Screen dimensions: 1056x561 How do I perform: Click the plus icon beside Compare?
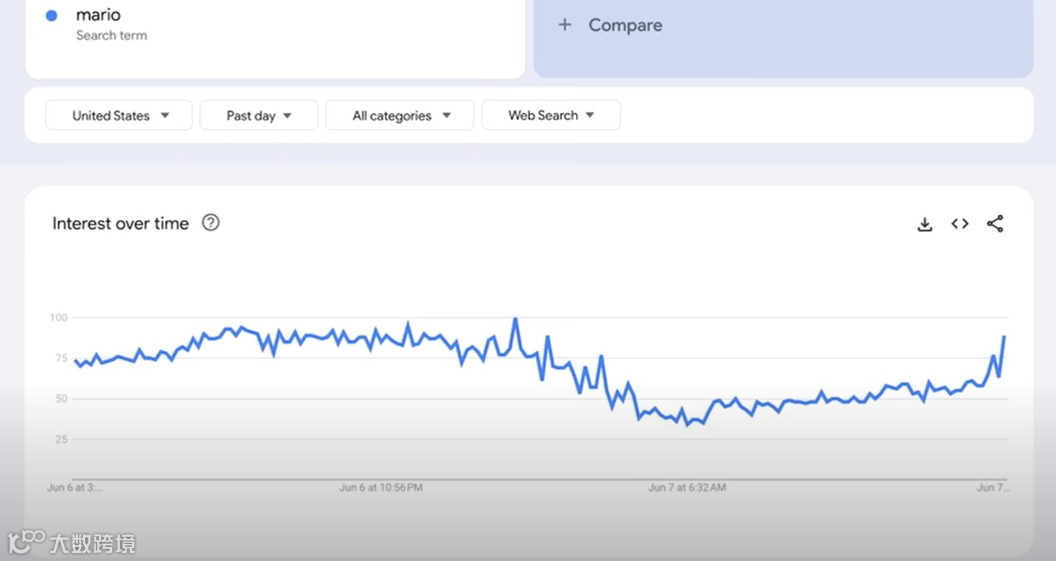click(565, 25)
